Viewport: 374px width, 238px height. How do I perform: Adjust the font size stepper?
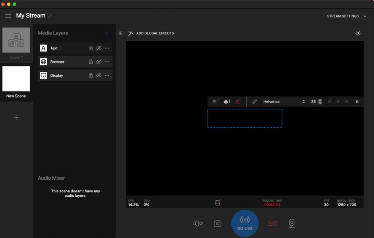[320, 102]
